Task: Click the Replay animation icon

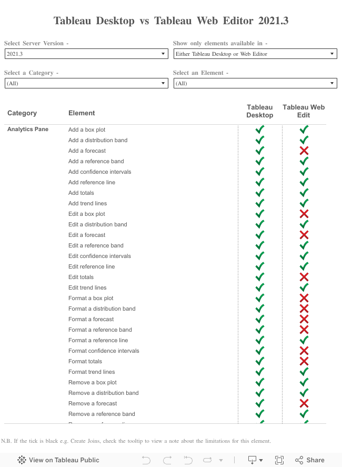Action: pos(207,460)
